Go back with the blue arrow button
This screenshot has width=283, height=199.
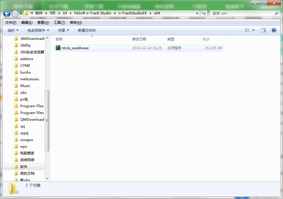[x=7, y=13]
